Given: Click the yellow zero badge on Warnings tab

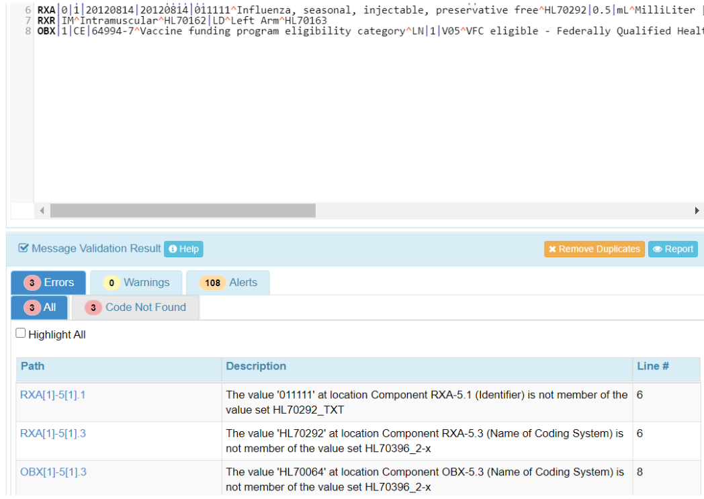Looking at the screenshot, I should coord(111,282).
